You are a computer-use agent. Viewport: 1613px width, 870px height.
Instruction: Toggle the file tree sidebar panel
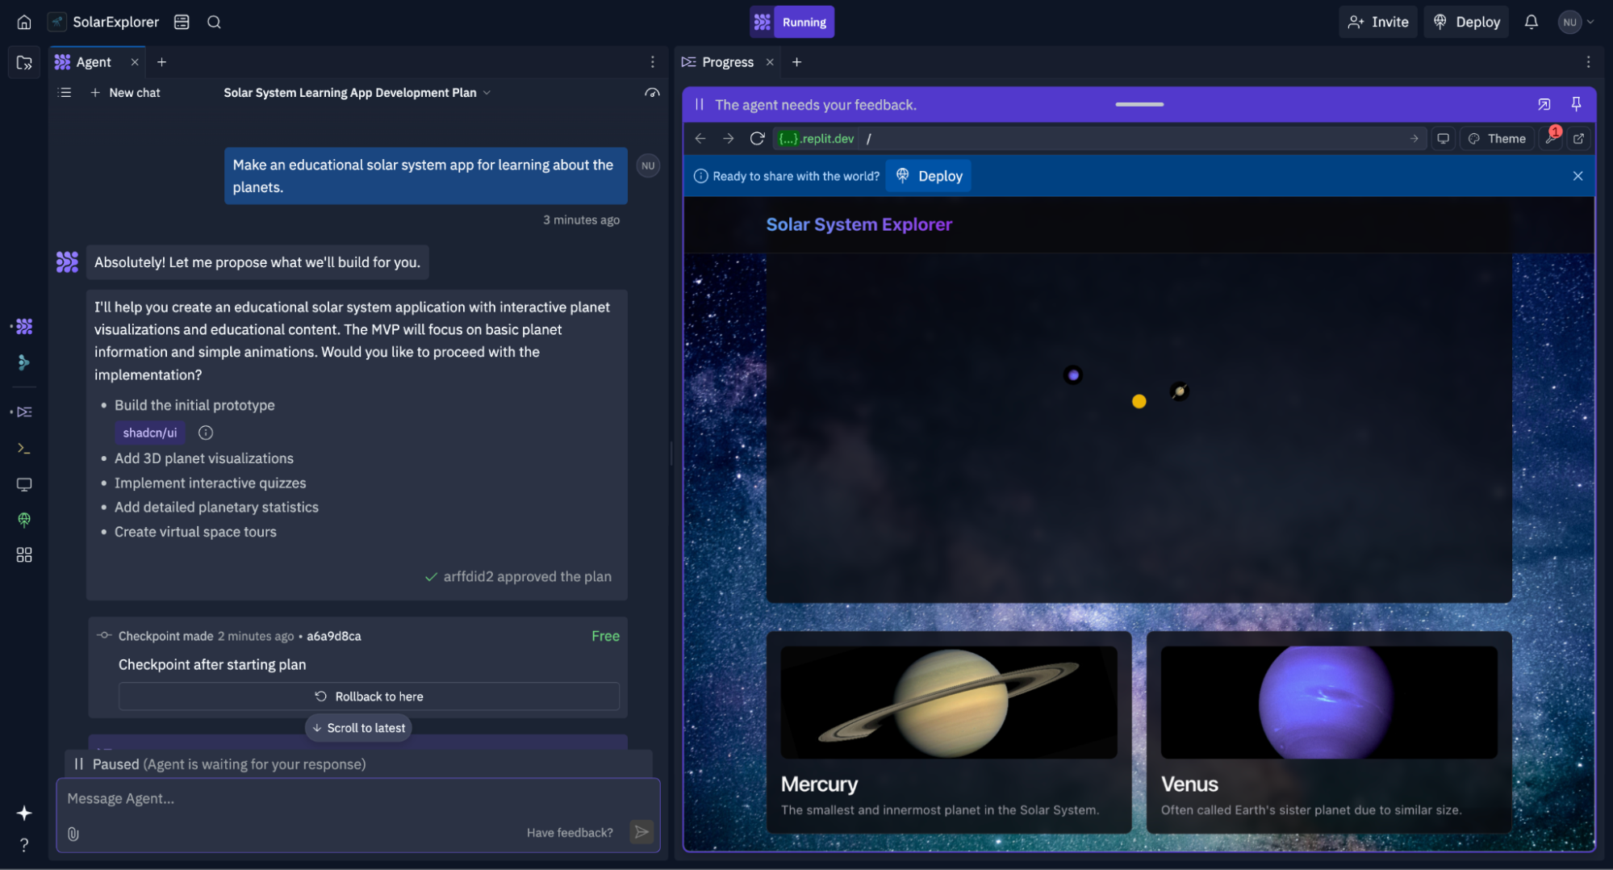pyautogui.click(x=24, y=62)
